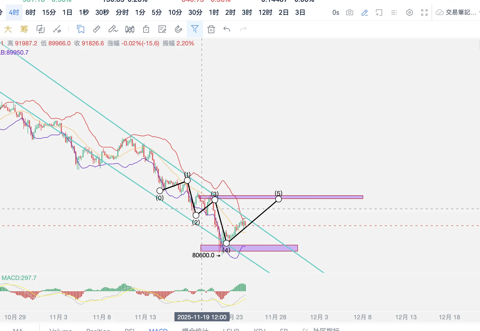Undo the last drawing action

pyautogui.click(x=227, y=29)
